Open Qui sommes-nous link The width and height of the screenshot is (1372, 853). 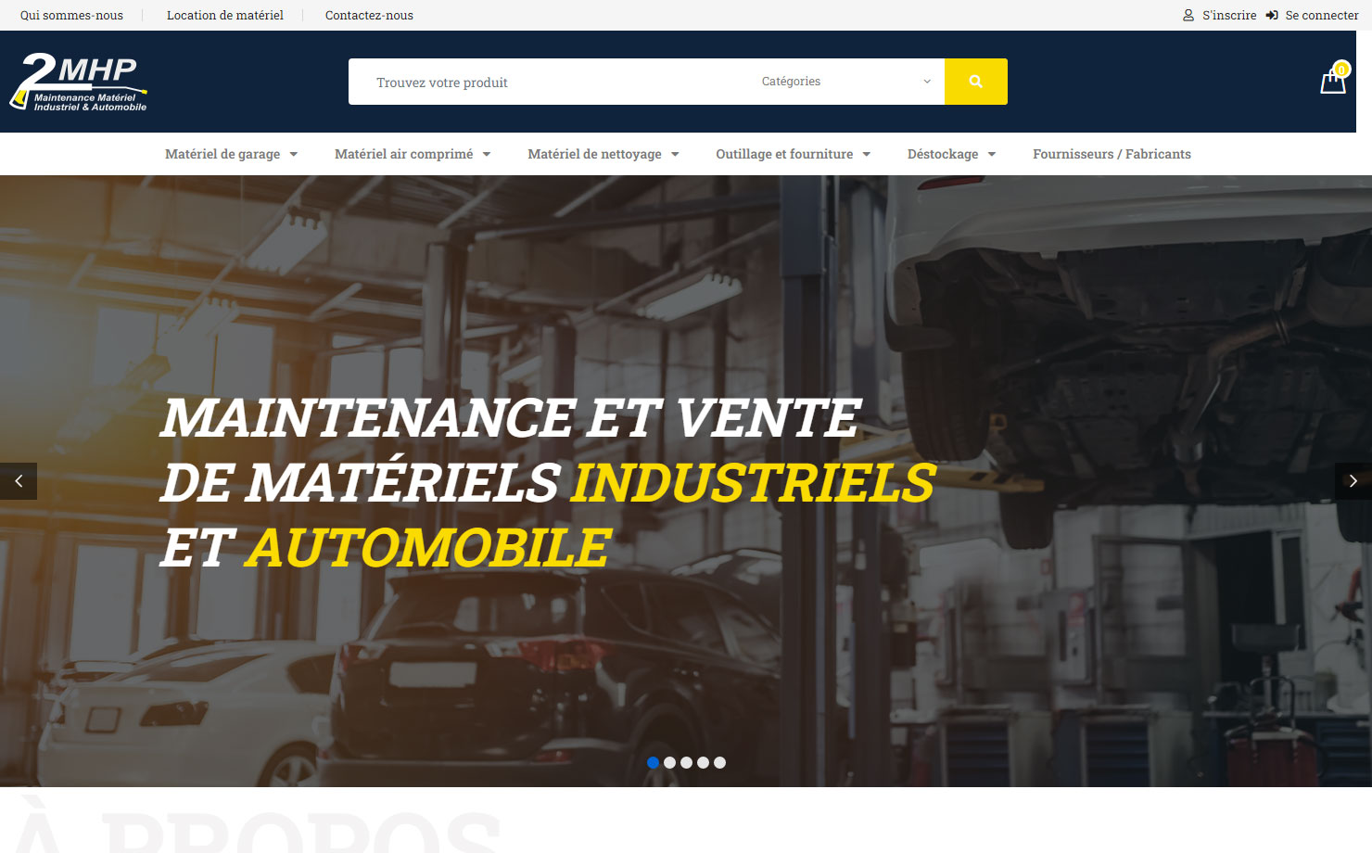point(71,15)
